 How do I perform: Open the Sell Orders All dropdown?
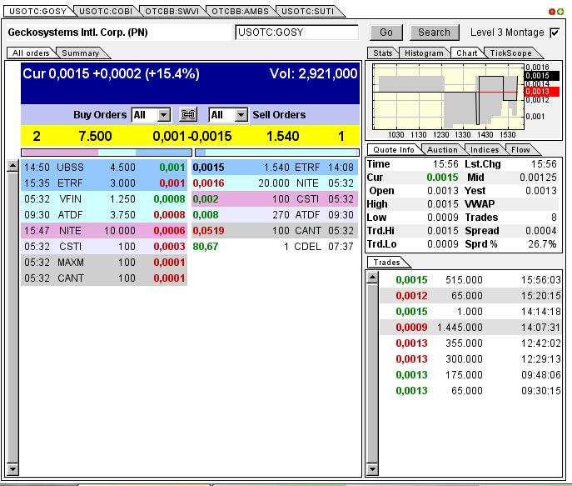click(228, 115)
